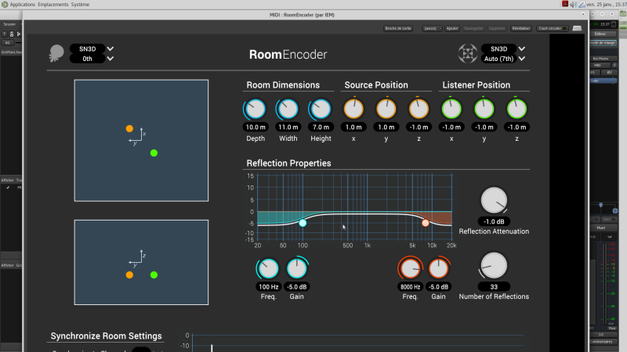This screenshot has width=627, height=352.
Task: Click the Réinitialiser button
Action: 520,28
